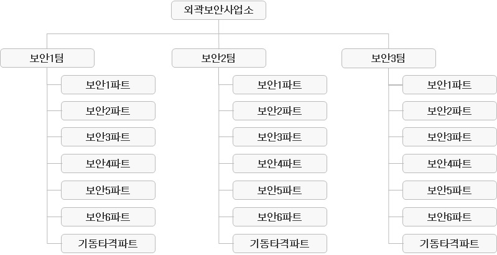This screenshot has width=497, height=255.
Task: Select 보안3파트 under 보안3팀
Action: pyautogui.click(x=450, y=137)
